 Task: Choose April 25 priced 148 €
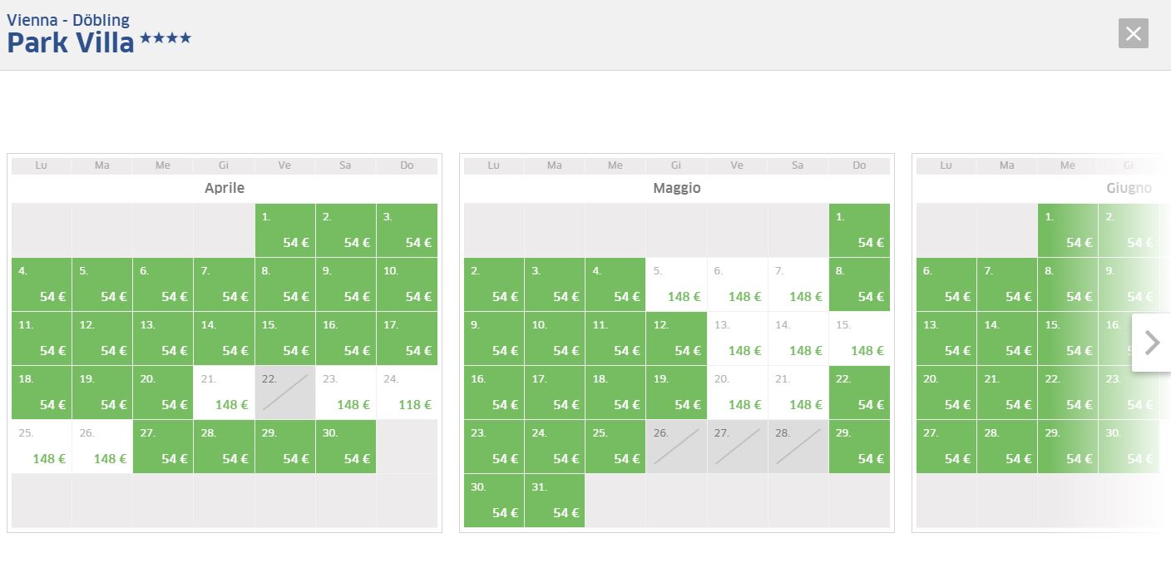[x=42, y=447]
